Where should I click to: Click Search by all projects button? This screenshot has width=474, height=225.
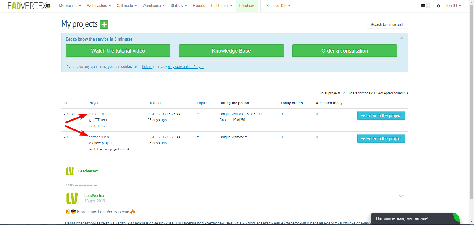[x=387, y=25]
